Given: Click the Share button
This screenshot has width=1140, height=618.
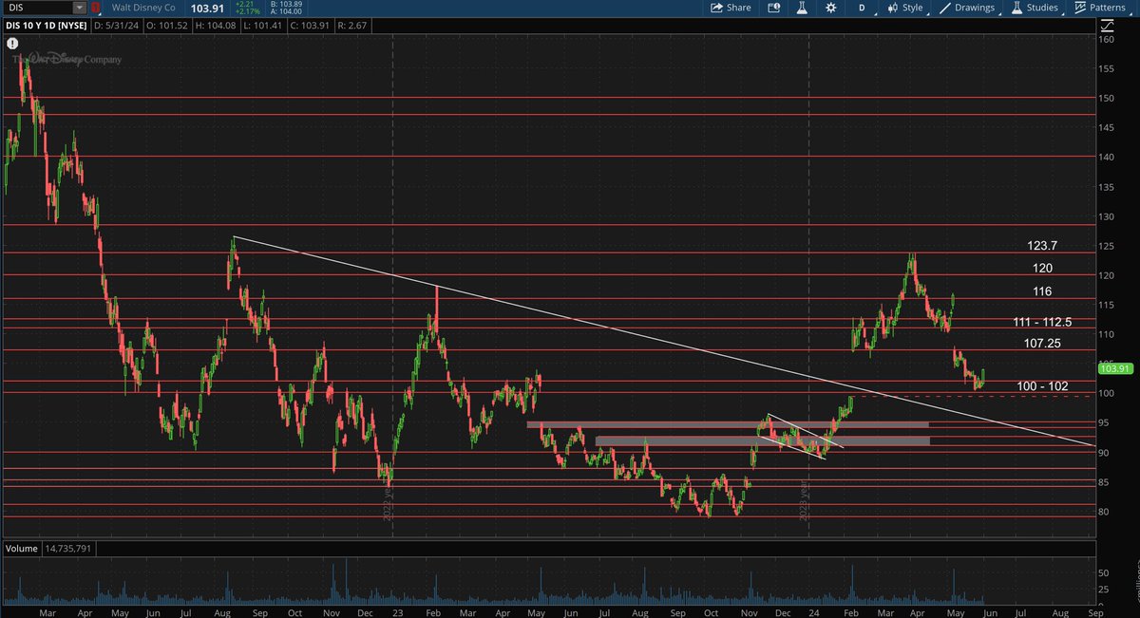Looking at the screenshot, I should [x=738, y=8].
